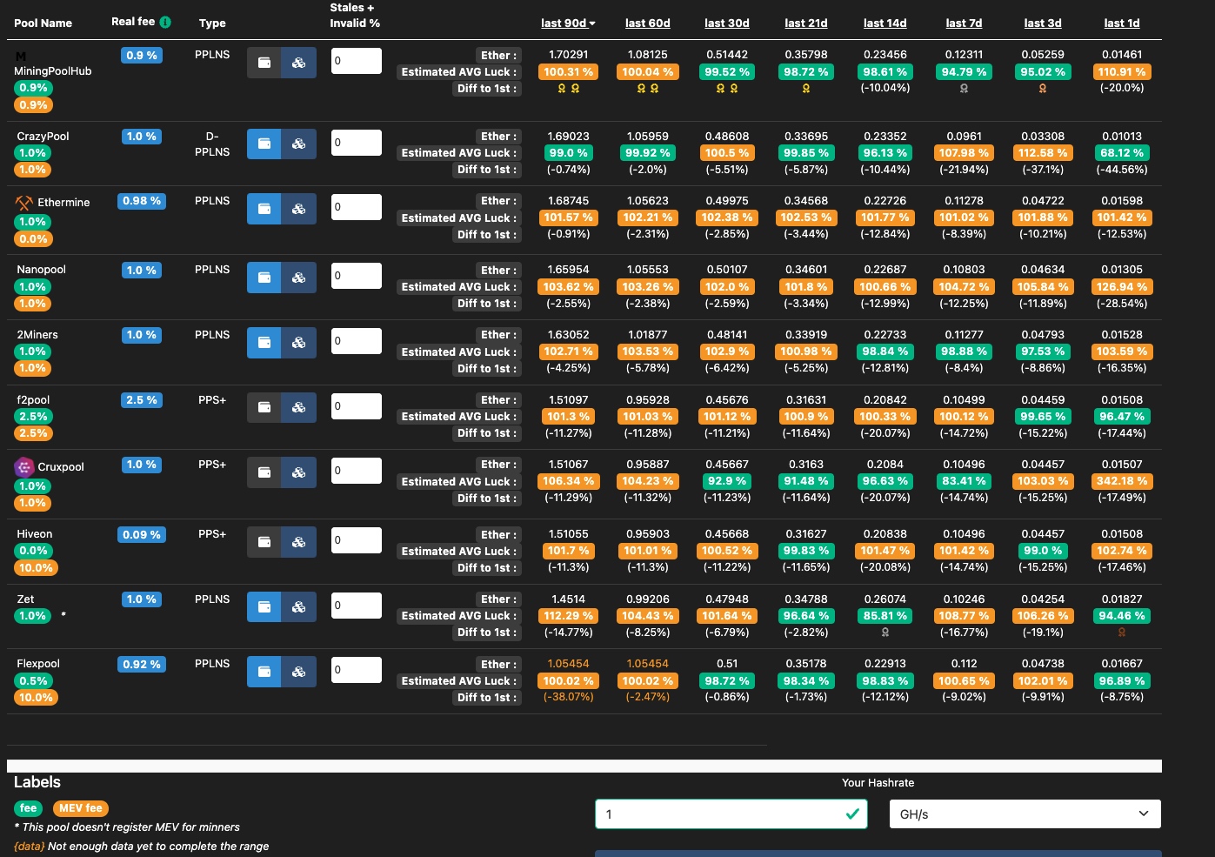1215x857 pixels.
Task: Select wallet icon in Hiveon row
Action: [x=264, y=542]
